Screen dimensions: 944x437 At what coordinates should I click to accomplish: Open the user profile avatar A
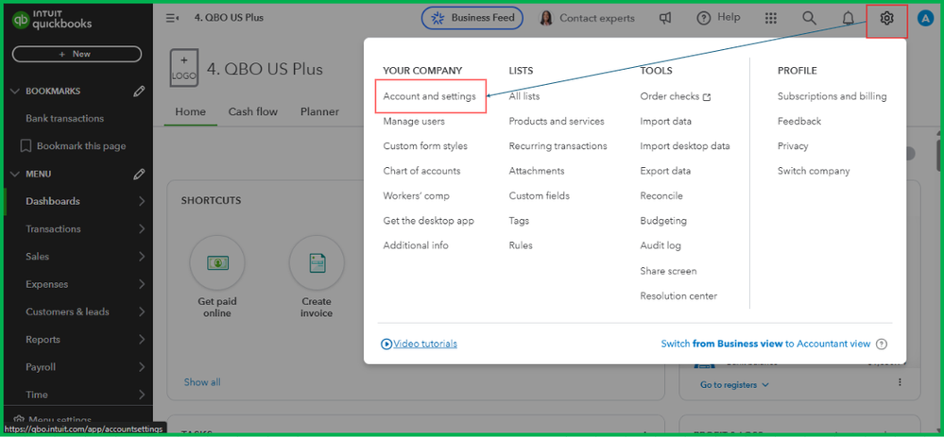(924, 19)
